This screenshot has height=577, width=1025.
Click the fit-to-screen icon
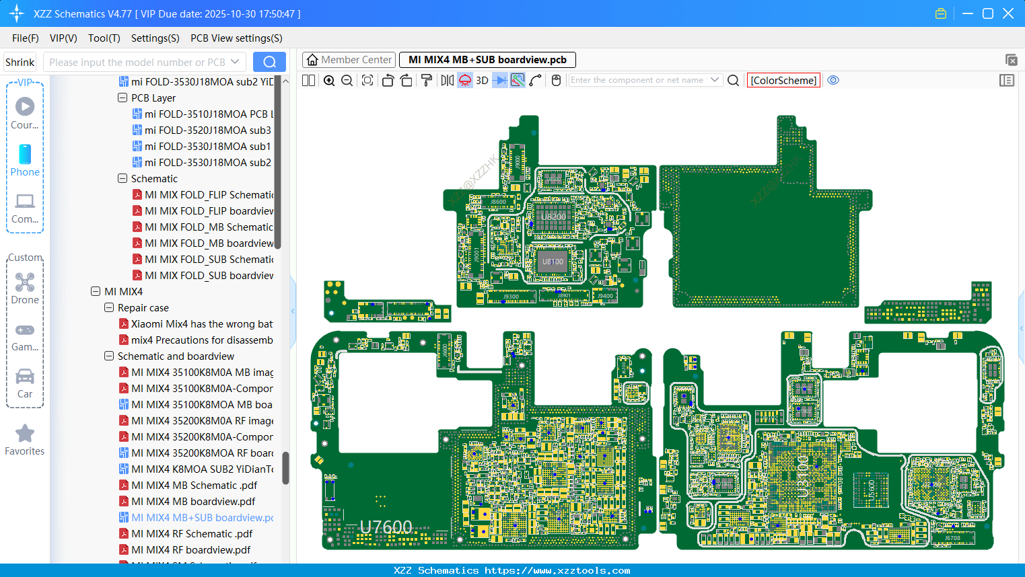(367, 81)
